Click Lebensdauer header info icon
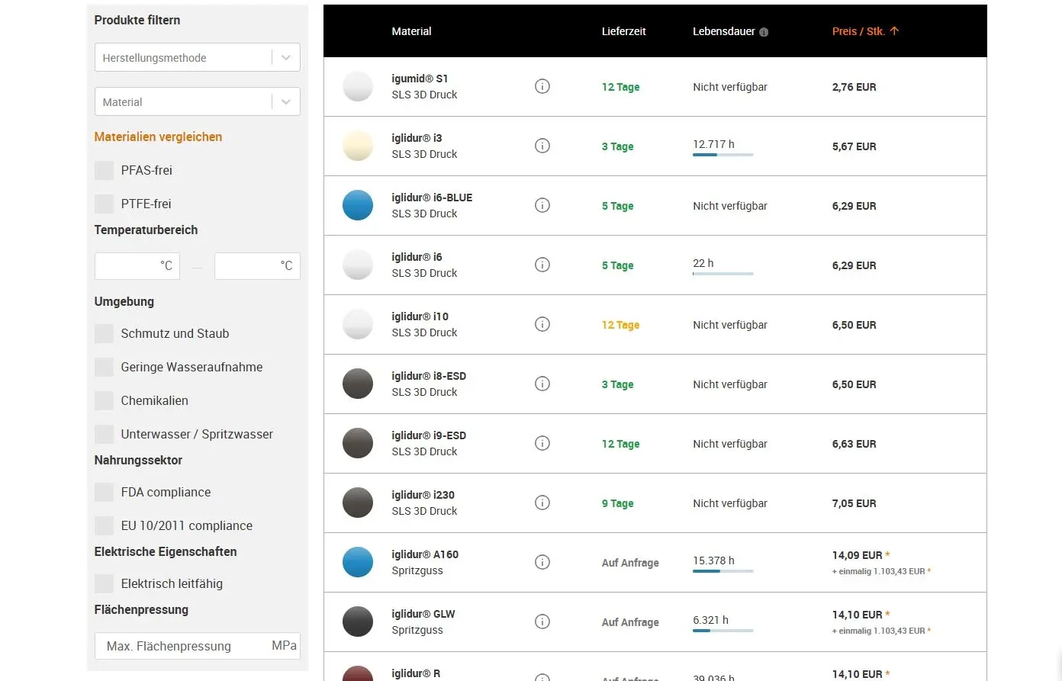This screenshot has width=1062, height=681. pyautogui.click(x=764, y=32)
